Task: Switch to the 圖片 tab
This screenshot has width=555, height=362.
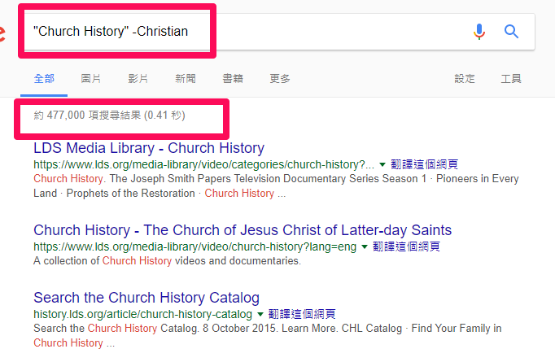Action: point(91,78)
